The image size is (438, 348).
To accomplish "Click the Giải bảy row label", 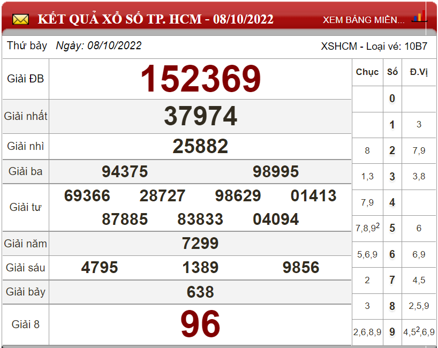I will 25,292.
